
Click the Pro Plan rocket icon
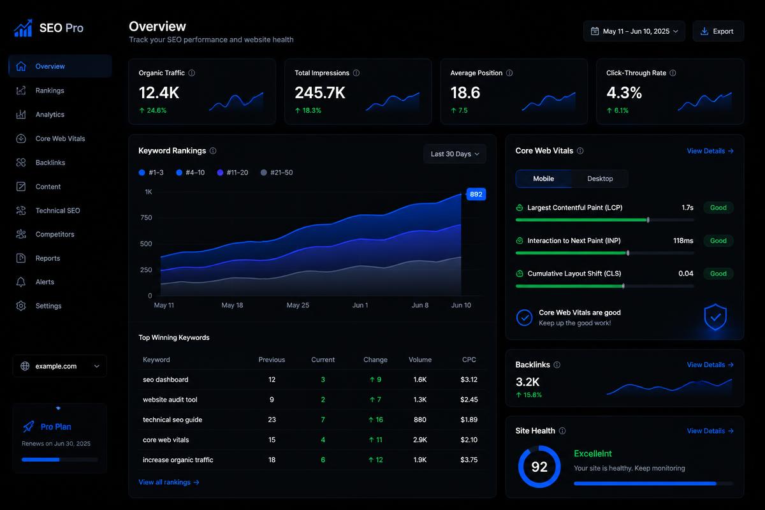[x=28, y=426]
